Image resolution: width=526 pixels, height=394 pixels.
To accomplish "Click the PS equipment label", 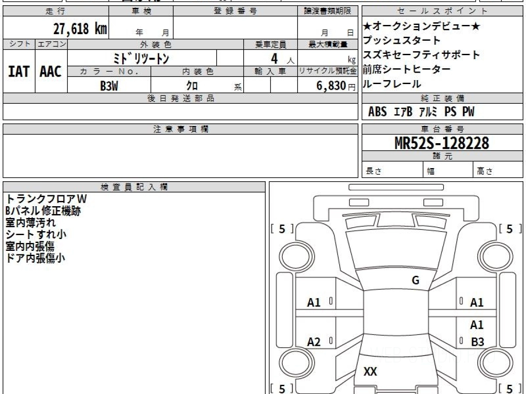I will [x=450, y=112].
